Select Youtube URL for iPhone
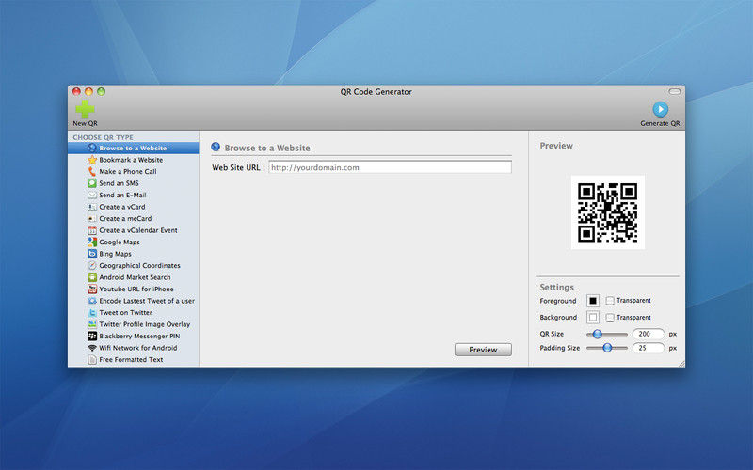753x470 pixels. [x=134, y=290]
